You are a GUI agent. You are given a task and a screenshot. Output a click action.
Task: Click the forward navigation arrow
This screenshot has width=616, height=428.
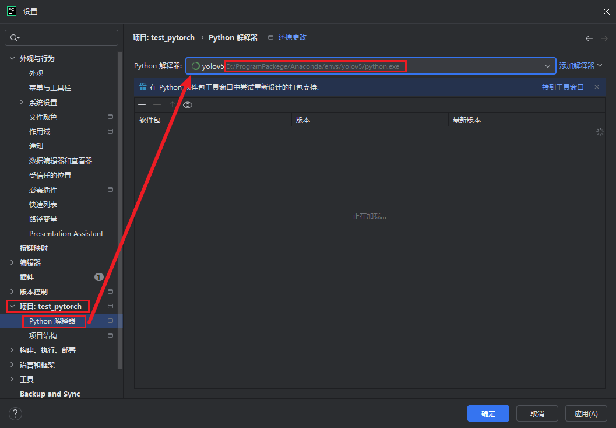604,38
